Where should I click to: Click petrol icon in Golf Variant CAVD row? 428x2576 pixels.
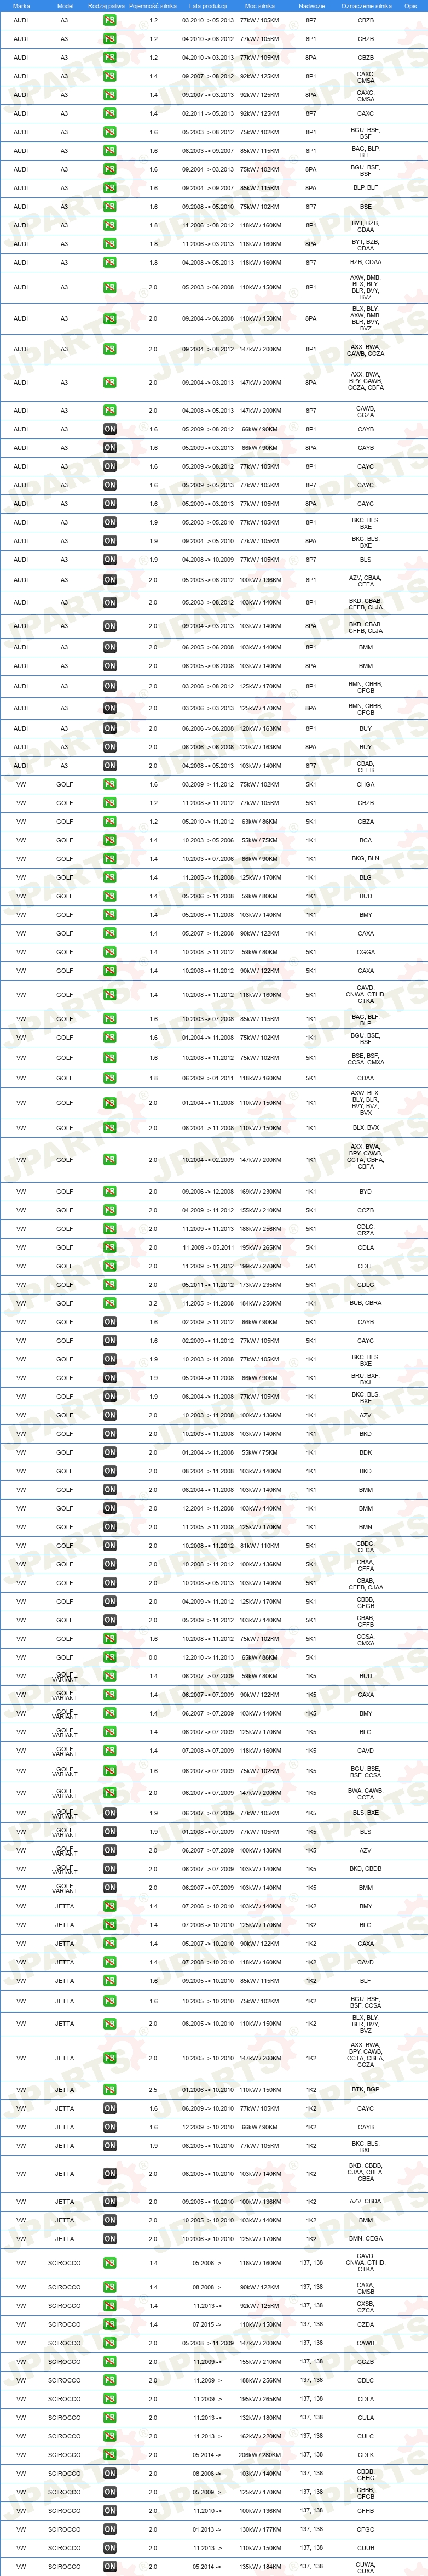click(x=110, y=1751)
